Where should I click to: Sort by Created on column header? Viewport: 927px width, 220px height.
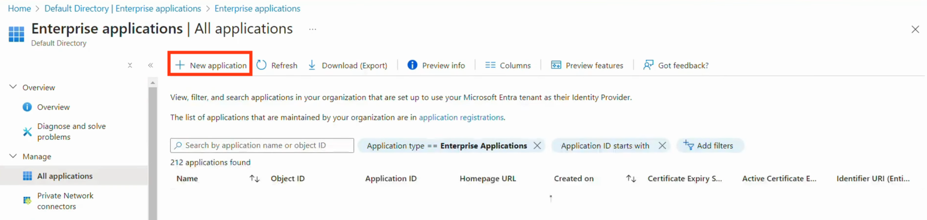574,178
